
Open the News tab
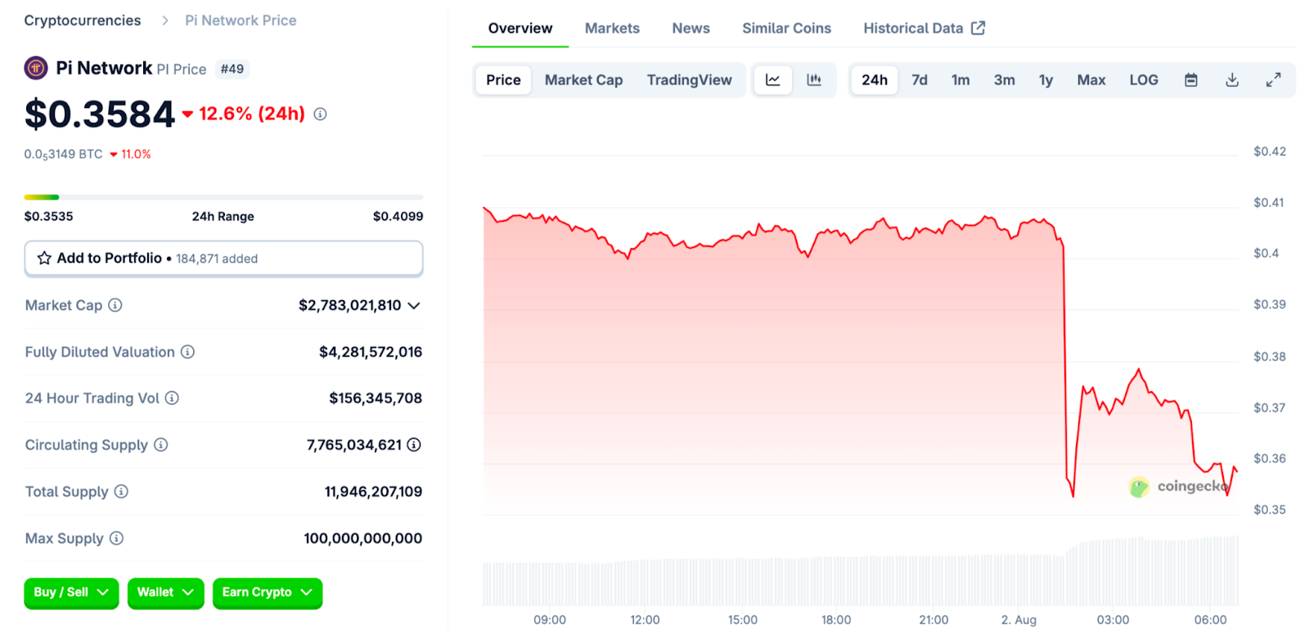click(x=691, y=29)
